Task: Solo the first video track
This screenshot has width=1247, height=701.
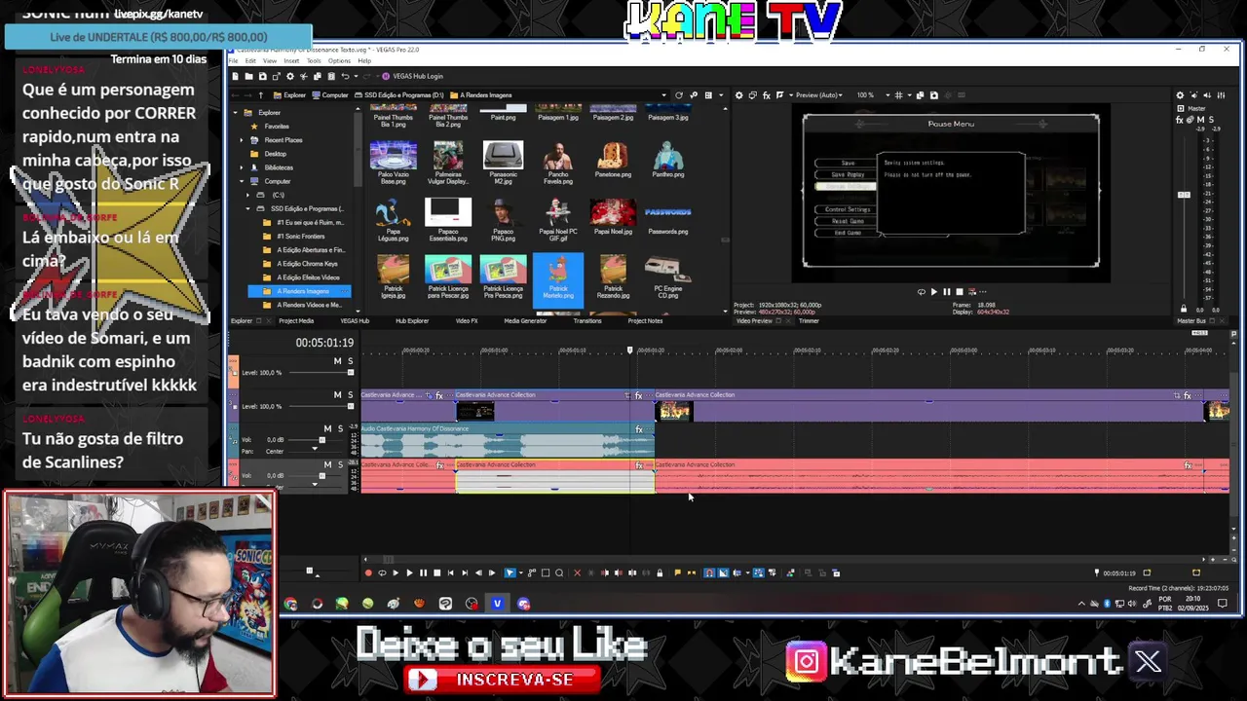Action: click(x=350, y=361)
